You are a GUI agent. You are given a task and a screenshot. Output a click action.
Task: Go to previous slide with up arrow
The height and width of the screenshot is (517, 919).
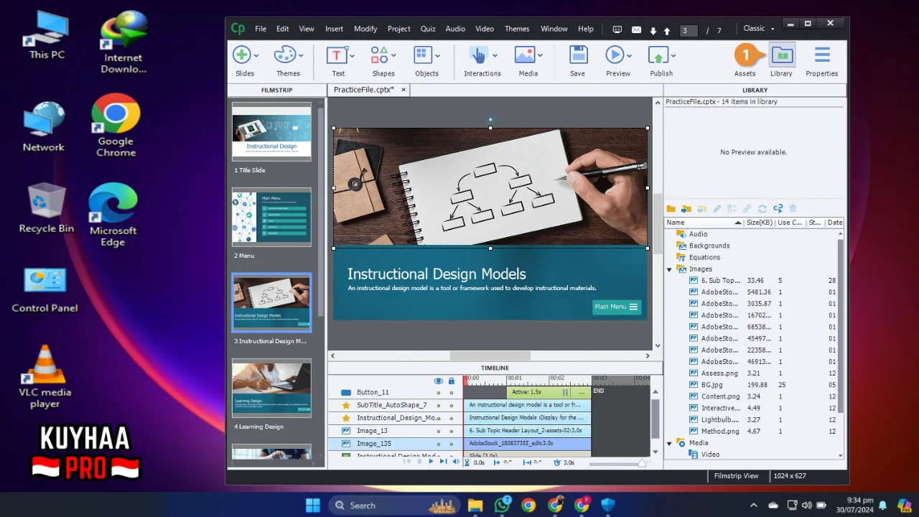(667, 30)
